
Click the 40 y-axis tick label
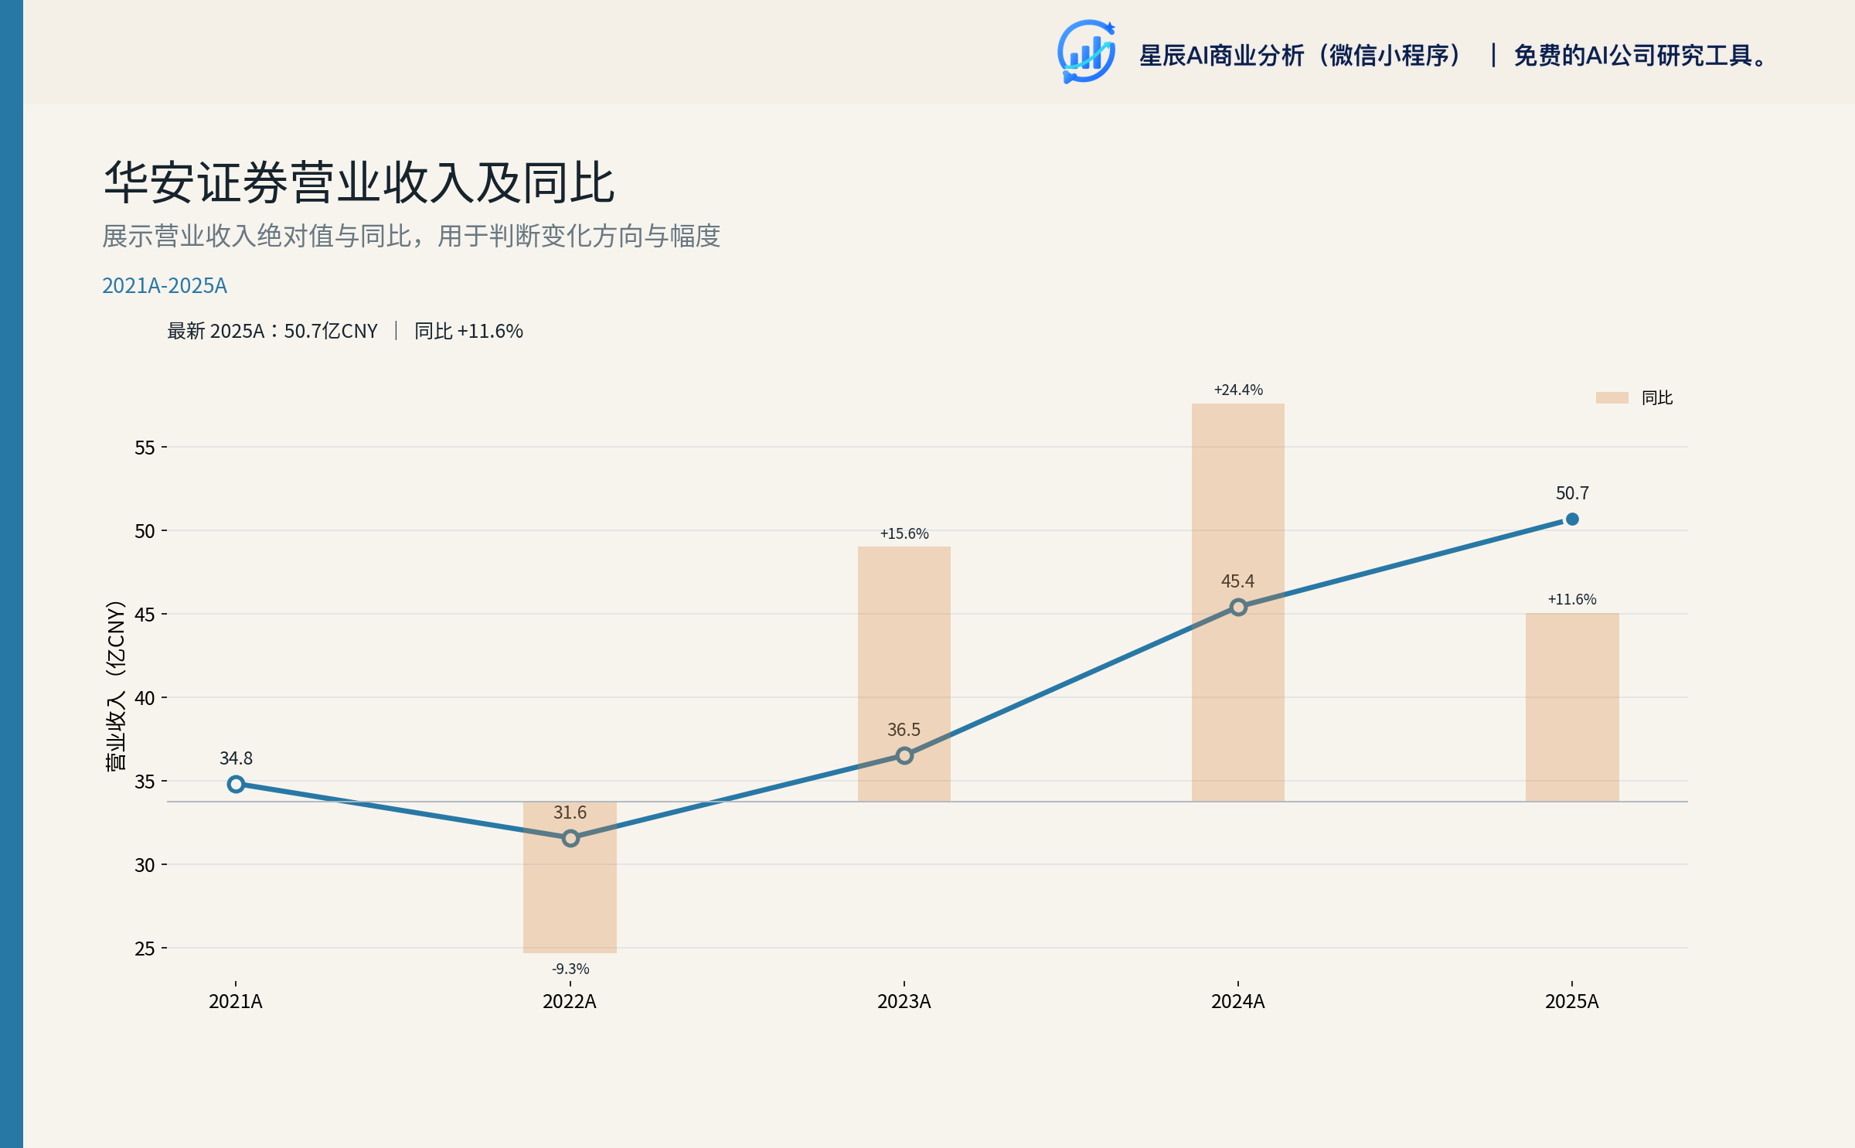click(x=145, y=698)
